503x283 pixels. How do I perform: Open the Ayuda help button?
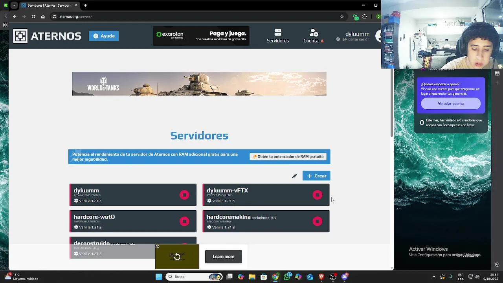click(x=104, y=36)
